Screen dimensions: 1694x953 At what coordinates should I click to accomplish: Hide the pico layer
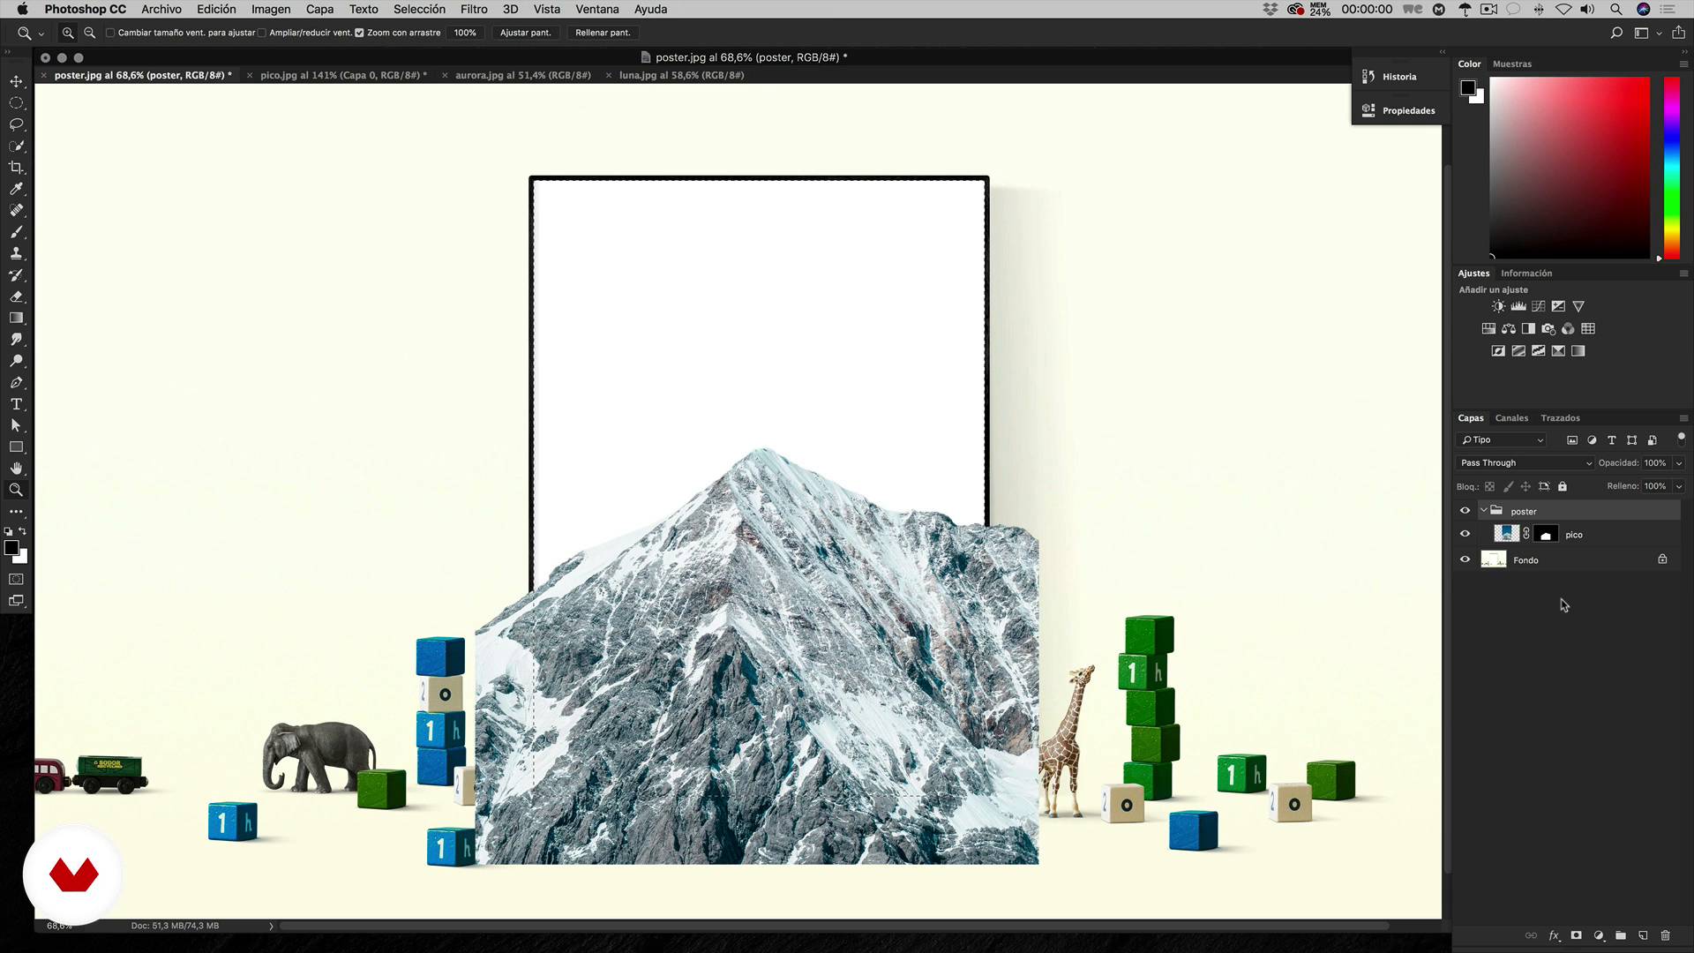point(1465,534)
